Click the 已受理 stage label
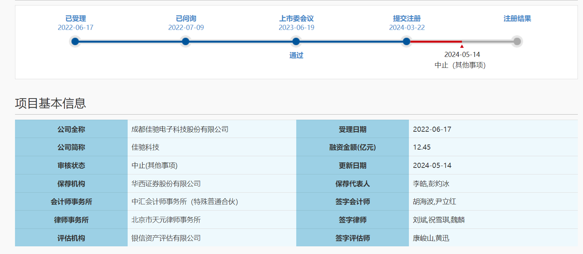Image resolution: width=583 pixels, height=254 pixels. coord(75,19)
